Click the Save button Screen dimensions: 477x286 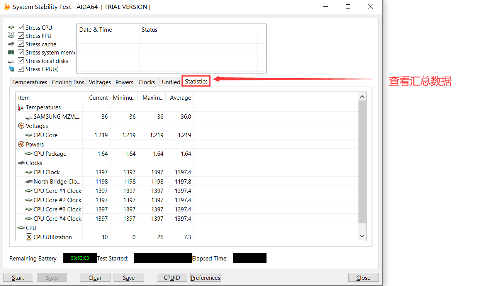pyautogui.click(x=129, y=277)
